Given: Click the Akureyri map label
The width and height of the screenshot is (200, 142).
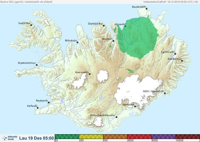Looking at the screenshot, I should tap(107, 39).
